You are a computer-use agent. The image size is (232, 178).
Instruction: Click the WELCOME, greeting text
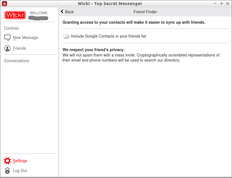pyautogui.click(x=39, y=13)
